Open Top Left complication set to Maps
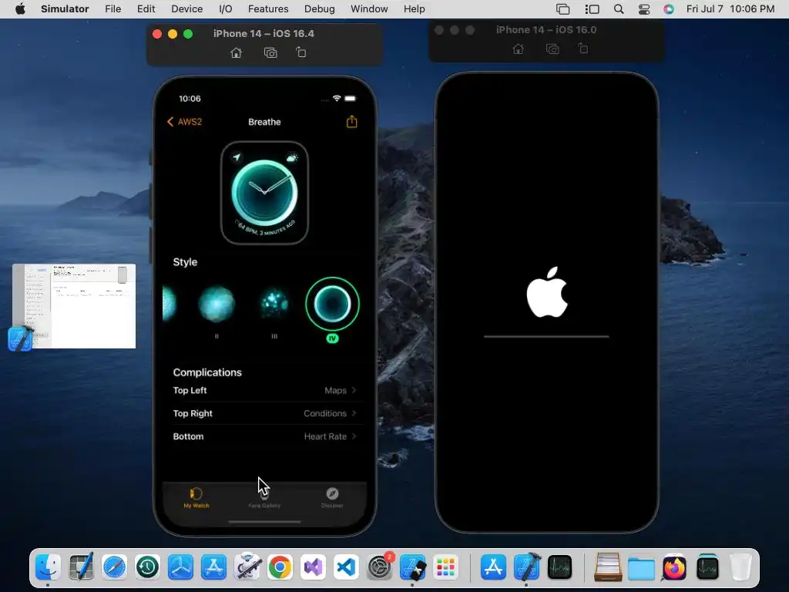789x592 pixels. [x=265, y=390]
